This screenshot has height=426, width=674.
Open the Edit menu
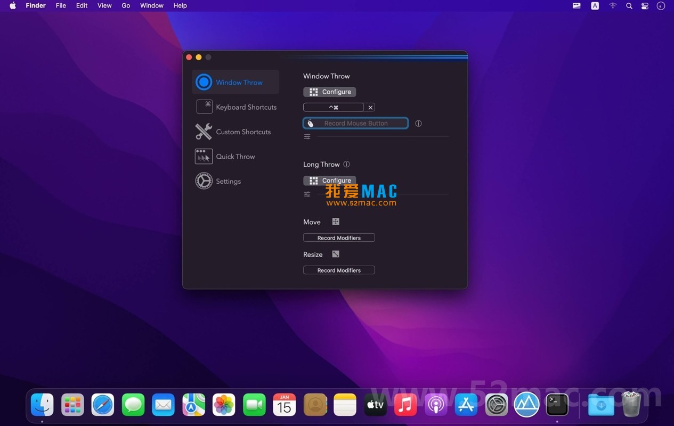pos(82,5)
